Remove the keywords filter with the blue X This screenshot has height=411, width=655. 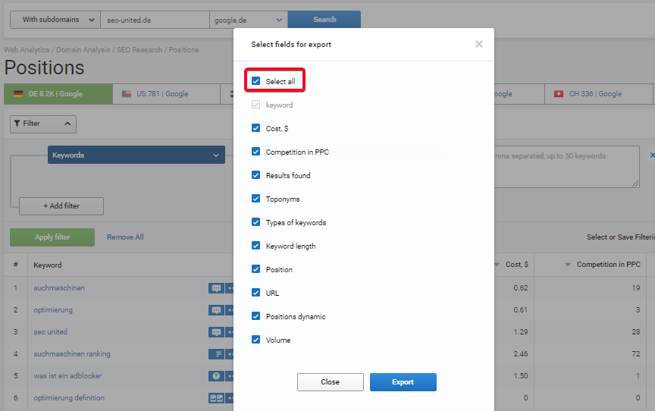coord(652,155)
